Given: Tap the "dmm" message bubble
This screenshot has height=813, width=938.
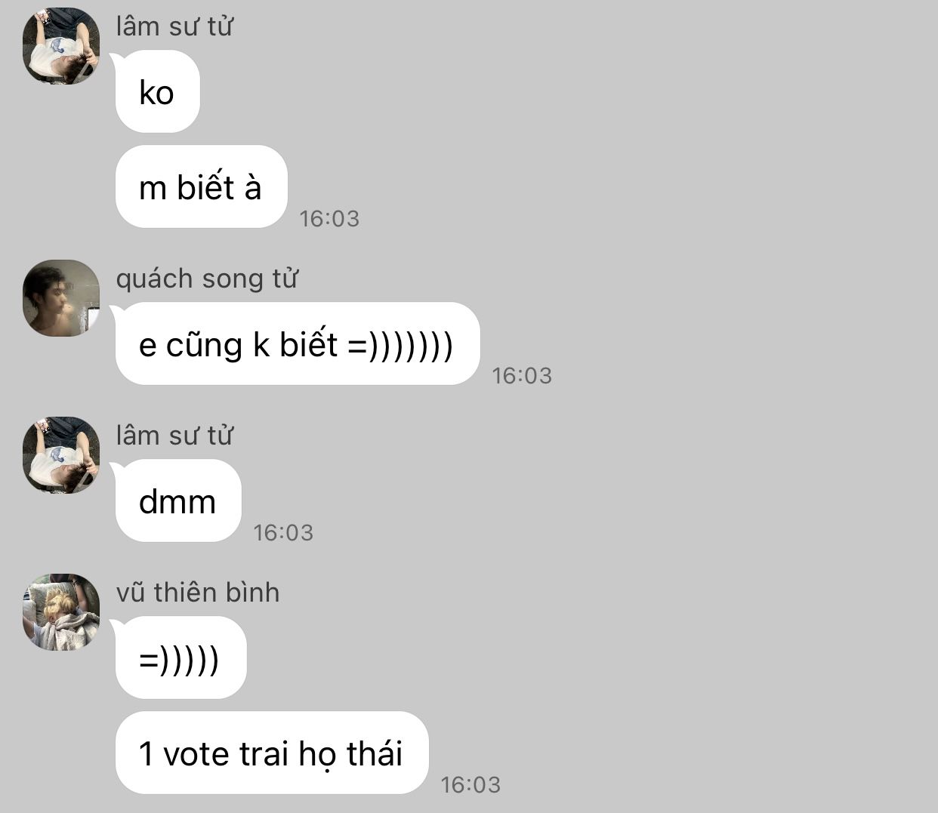Looking at the screenshot, I should coord(178,500).
